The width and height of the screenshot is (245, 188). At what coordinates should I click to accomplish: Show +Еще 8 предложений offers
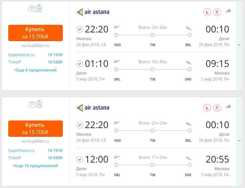tap(35, 70)
